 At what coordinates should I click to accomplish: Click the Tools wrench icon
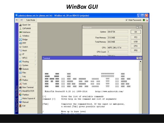point(20,84)
